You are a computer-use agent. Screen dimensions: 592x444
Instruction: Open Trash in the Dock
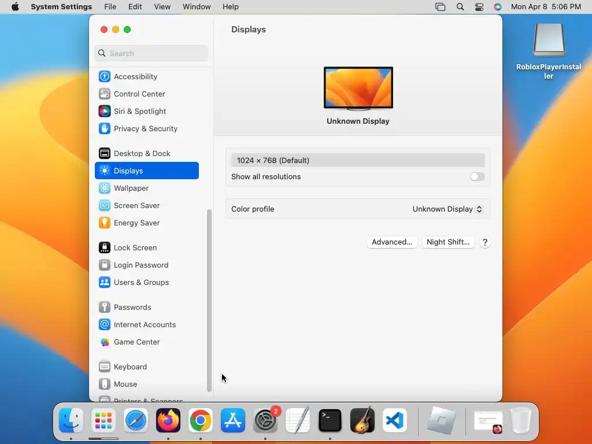click(x=521, y=420)
